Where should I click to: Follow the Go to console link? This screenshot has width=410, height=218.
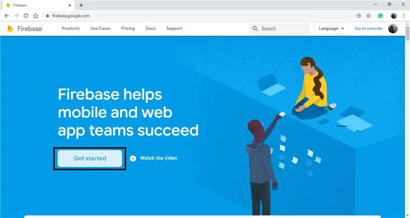tap(368, 28)
